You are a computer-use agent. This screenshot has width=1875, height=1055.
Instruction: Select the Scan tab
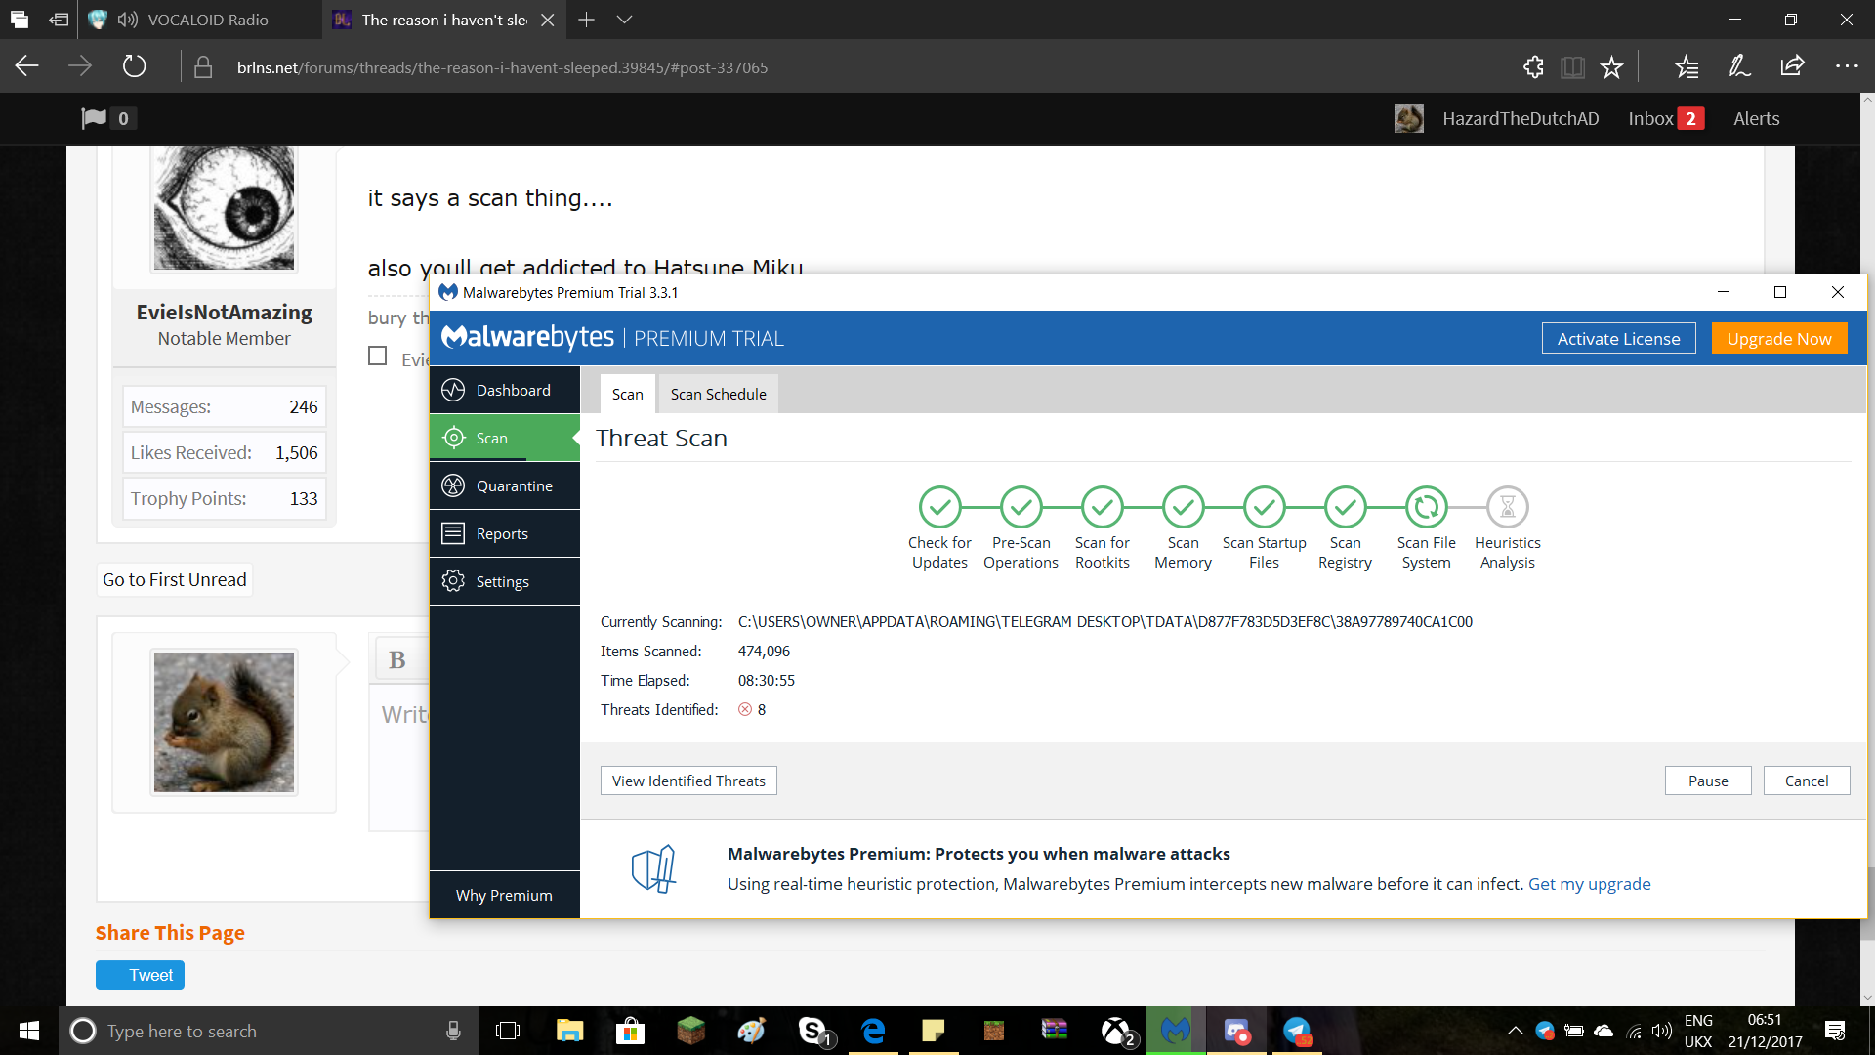click(x=627, y=394)
